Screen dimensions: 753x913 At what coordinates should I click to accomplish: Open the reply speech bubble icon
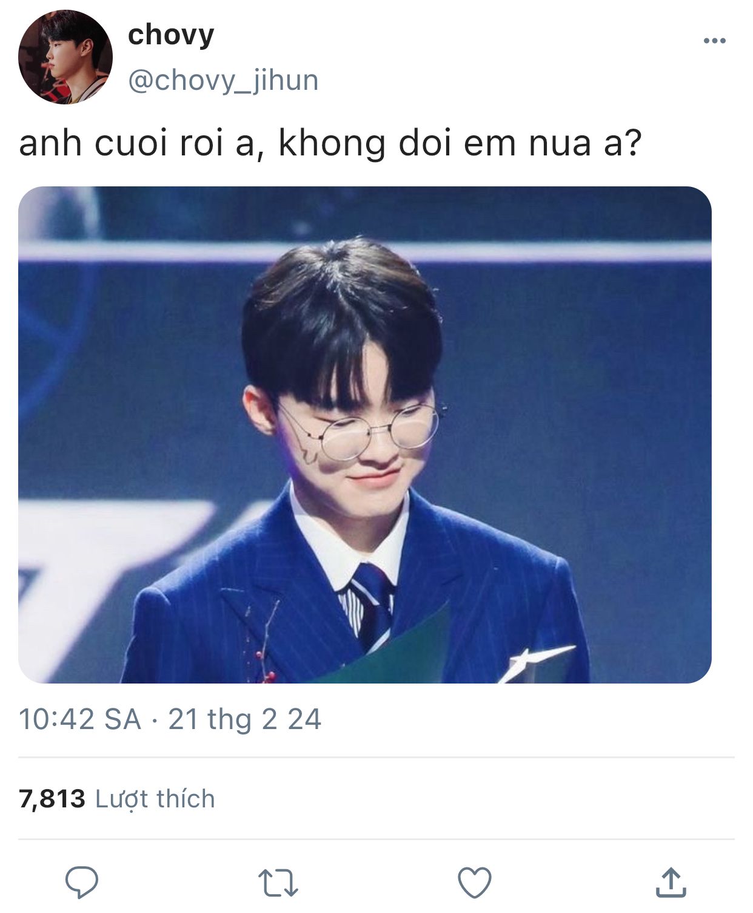click(x=82, y=882)
